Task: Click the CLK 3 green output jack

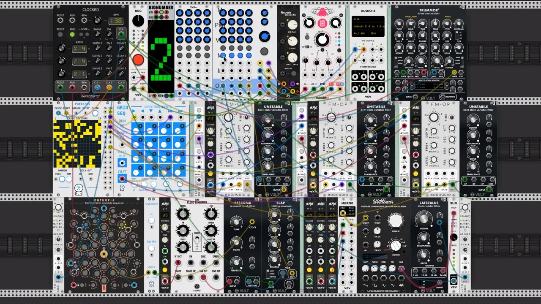Action: point(121,87)
